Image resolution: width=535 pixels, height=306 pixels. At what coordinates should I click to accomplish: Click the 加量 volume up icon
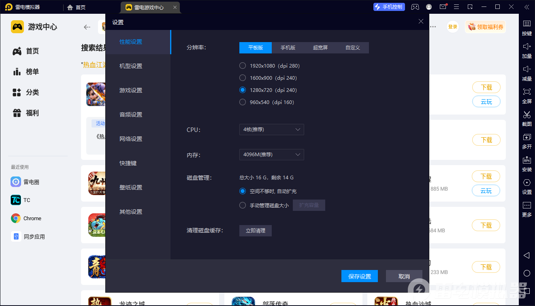click(526, 47)
